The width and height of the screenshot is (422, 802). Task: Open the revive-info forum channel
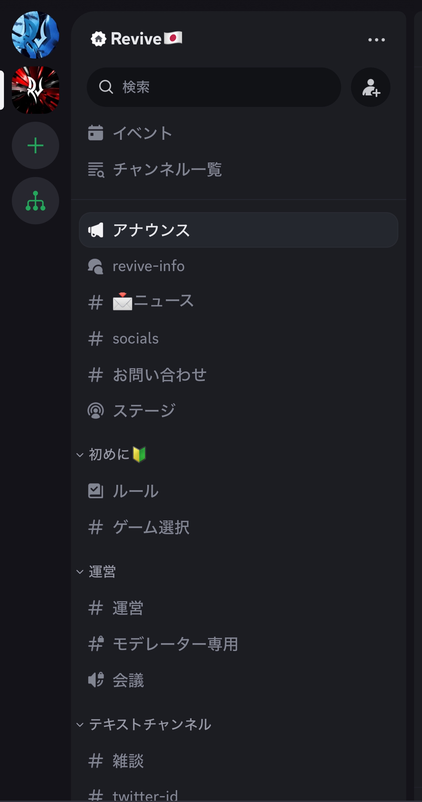239,266
